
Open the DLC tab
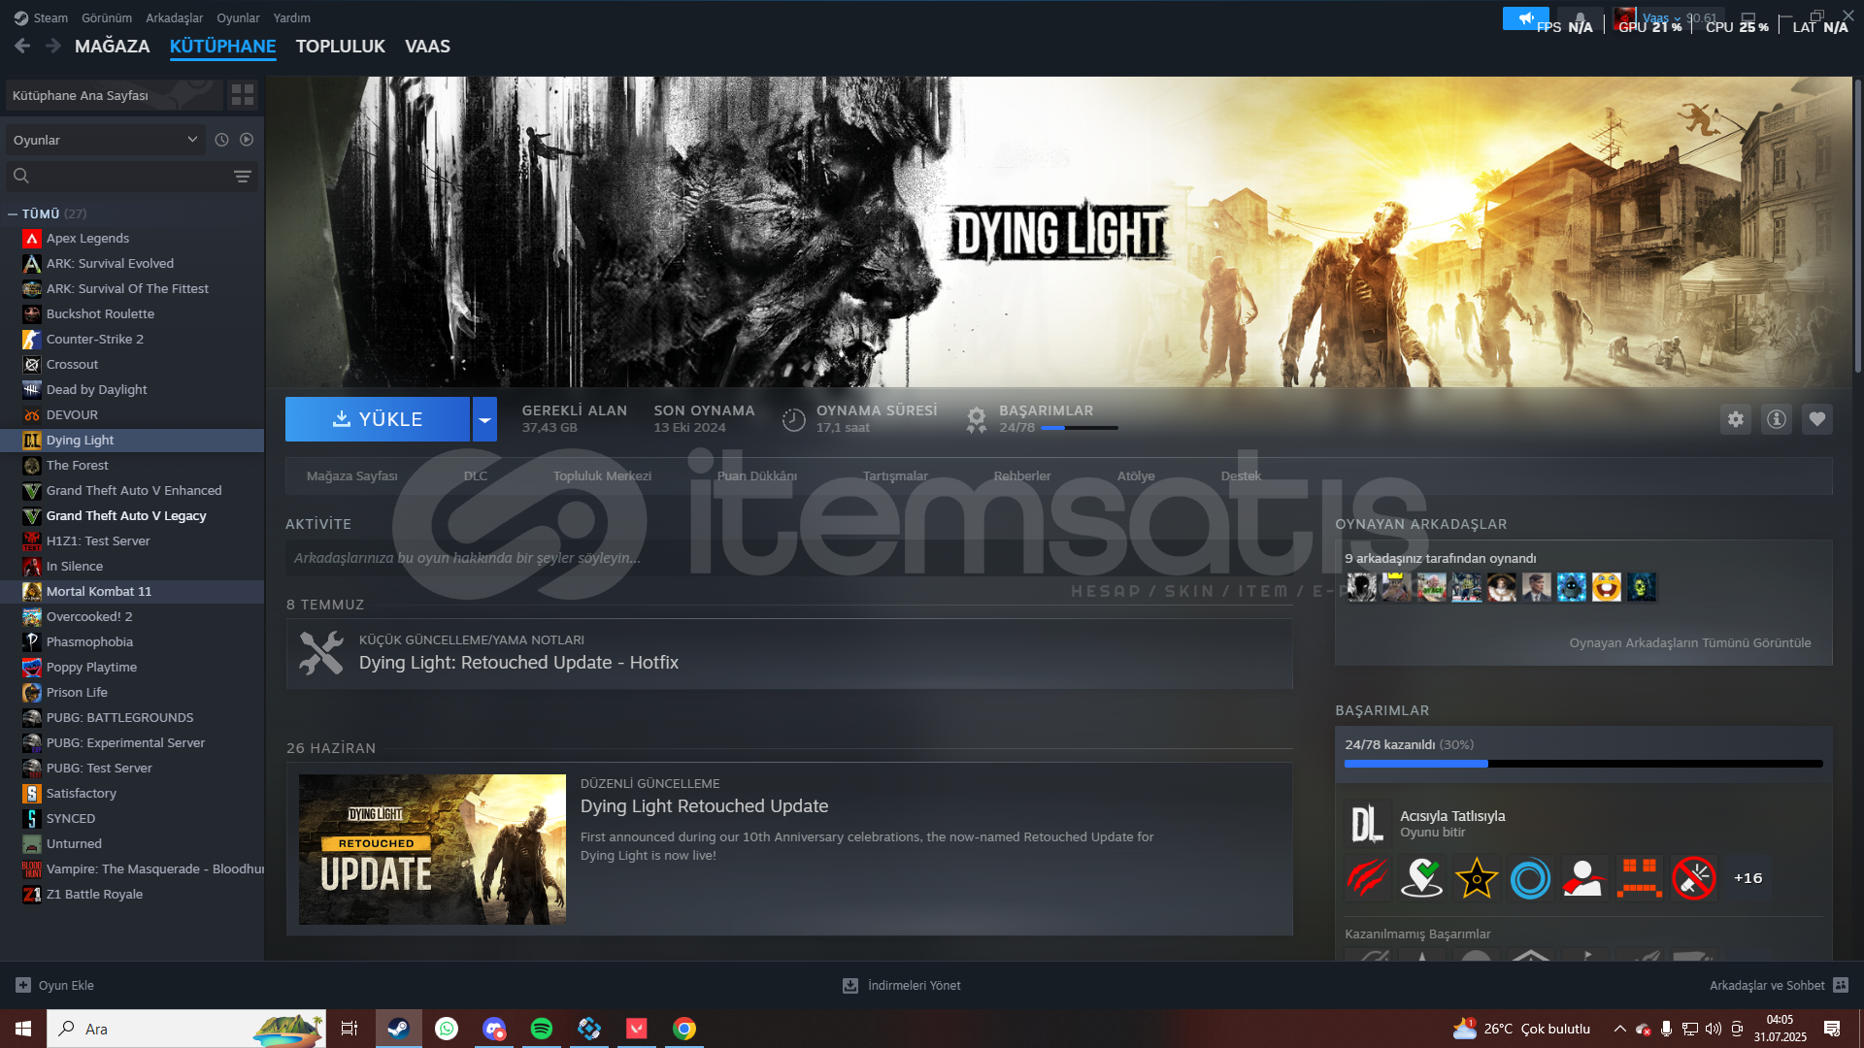pyautogui.click(x=476, y=475)
